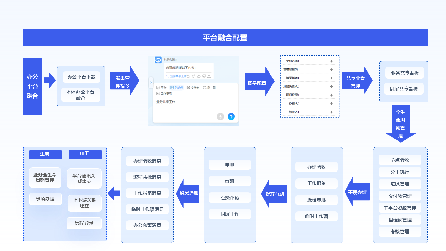Click the 业务共享看板 box

(x=405, y=73)
